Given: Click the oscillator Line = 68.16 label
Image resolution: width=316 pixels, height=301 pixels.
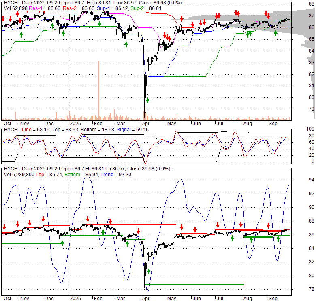Looking at the screenshot, I should pos(36,130).
